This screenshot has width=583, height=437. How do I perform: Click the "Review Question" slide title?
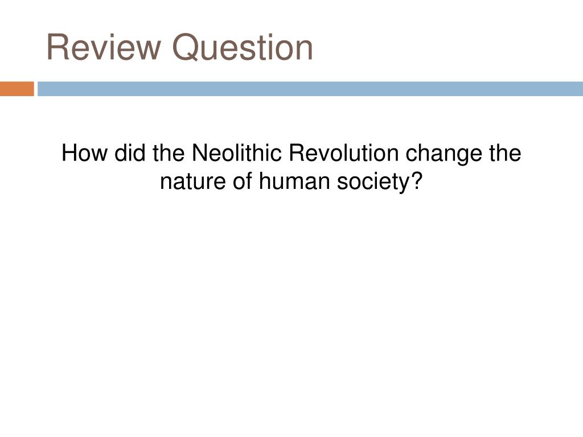(179, 48)
